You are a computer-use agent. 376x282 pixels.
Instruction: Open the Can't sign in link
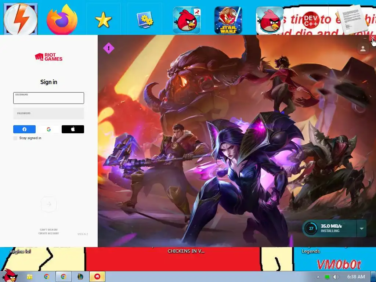point(49,230)
